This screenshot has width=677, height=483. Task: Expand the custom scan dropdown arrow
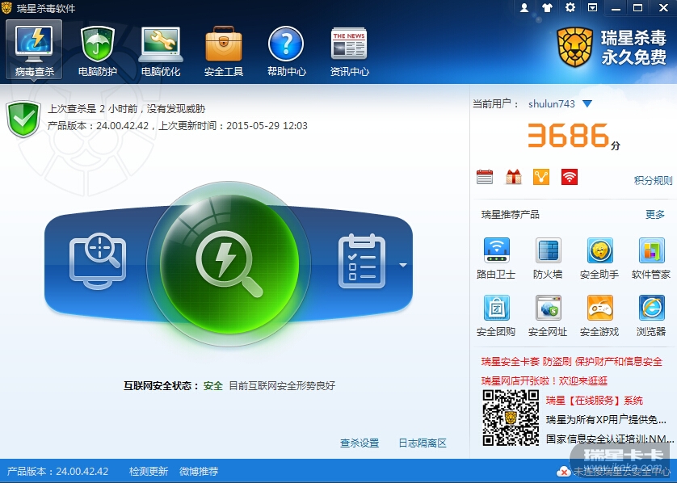point(403,265)
